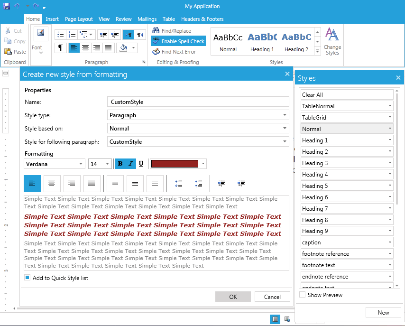405x326 pixels.
Task: Expand the font size 14 dropdown
Action: coord(108,164)
